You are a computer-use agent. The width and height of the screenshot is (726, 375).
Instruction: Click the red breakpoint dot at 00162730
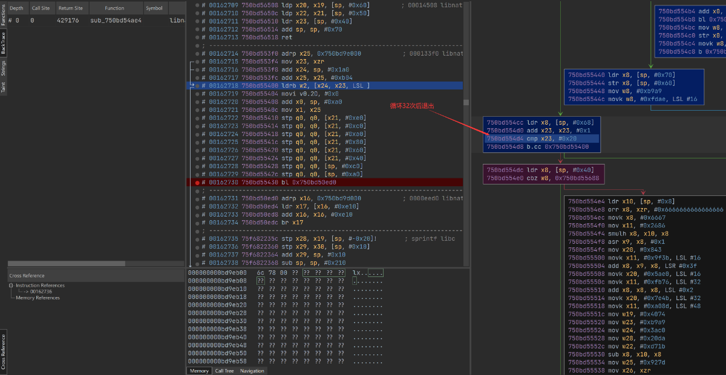pyautogui.click(x=197, y=182)
